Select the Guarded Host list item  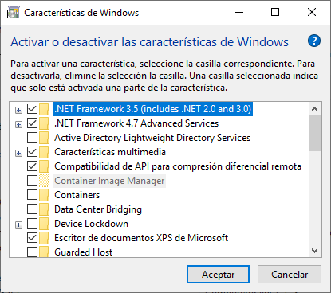point(83,252)
